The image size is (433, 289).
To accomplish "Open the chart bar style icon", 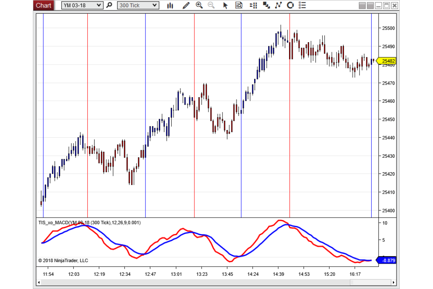I will click(x=170, y=5).
